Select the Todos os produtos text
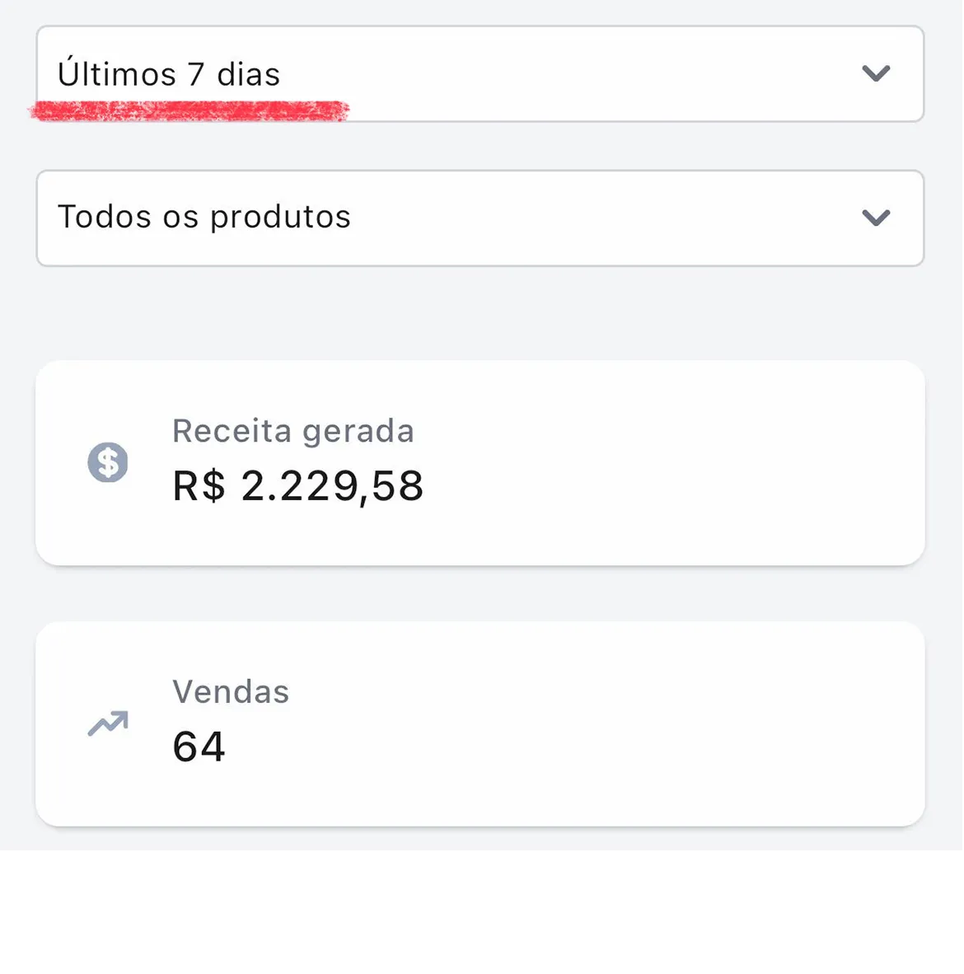 click(204, 218)
